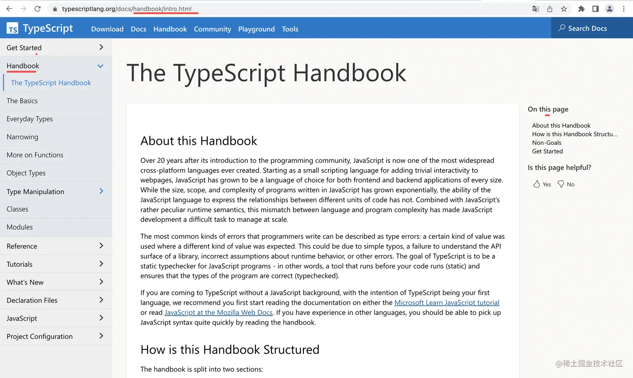
Task: Open the Handbook nav item
Action: click(x=170, y=29)
